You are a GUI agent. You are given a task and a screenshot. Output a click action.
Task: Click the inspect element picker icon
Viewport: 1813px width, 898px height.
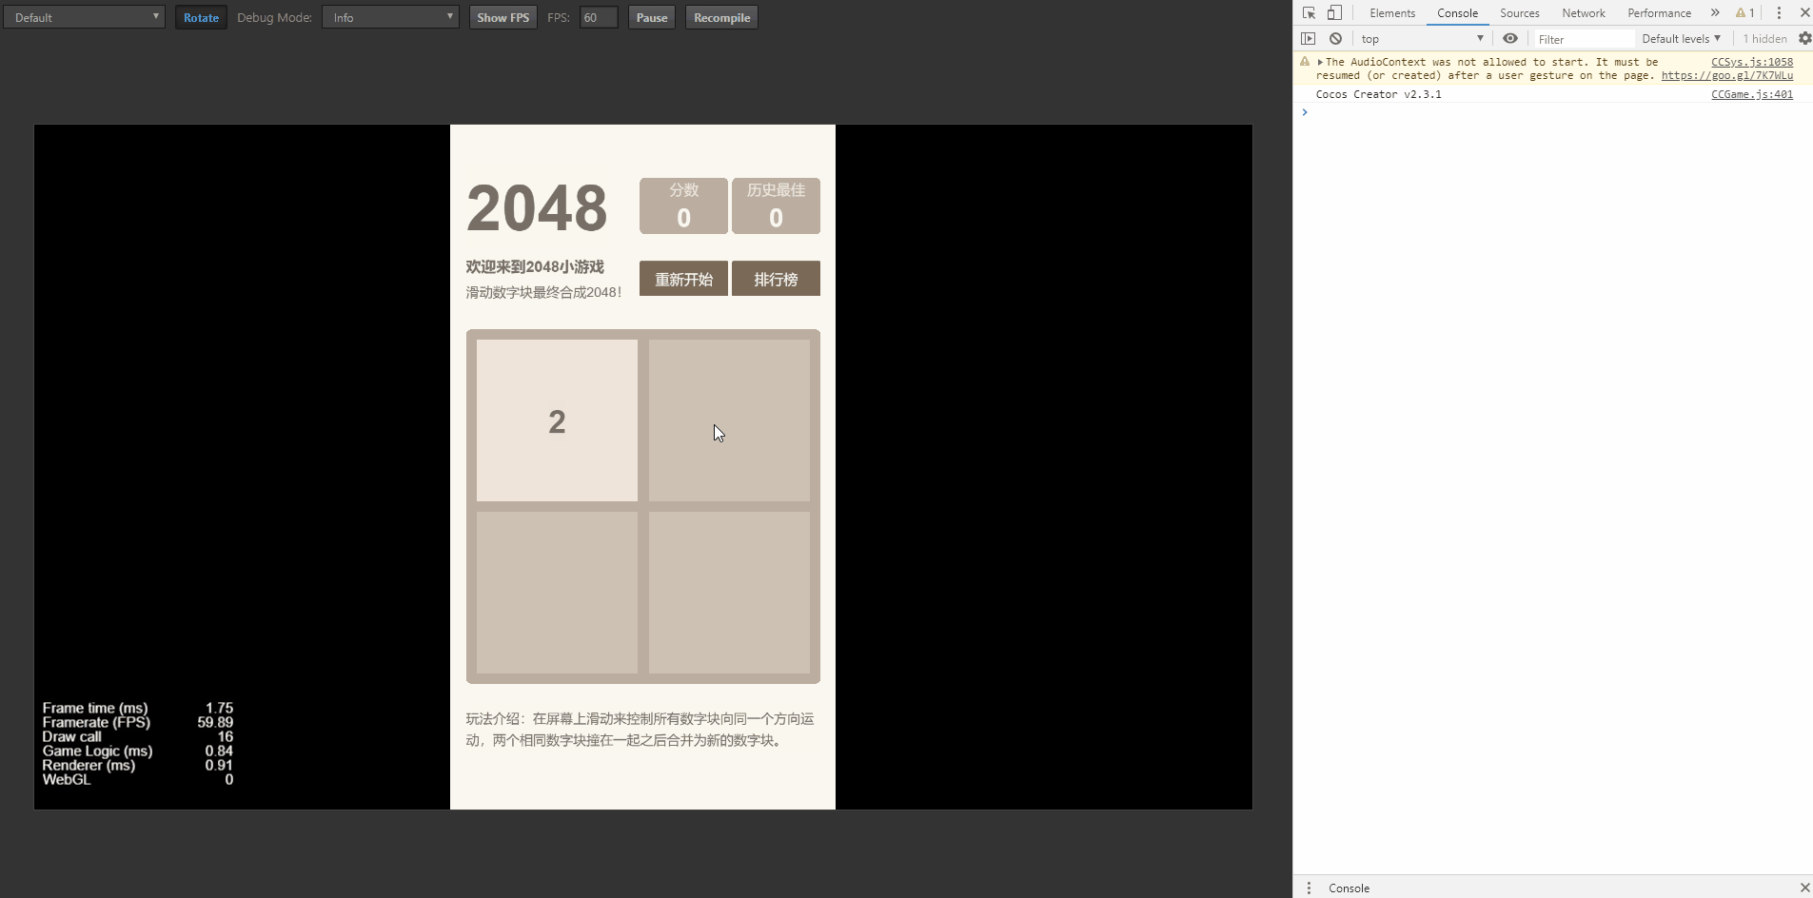tap(1310, 13)
